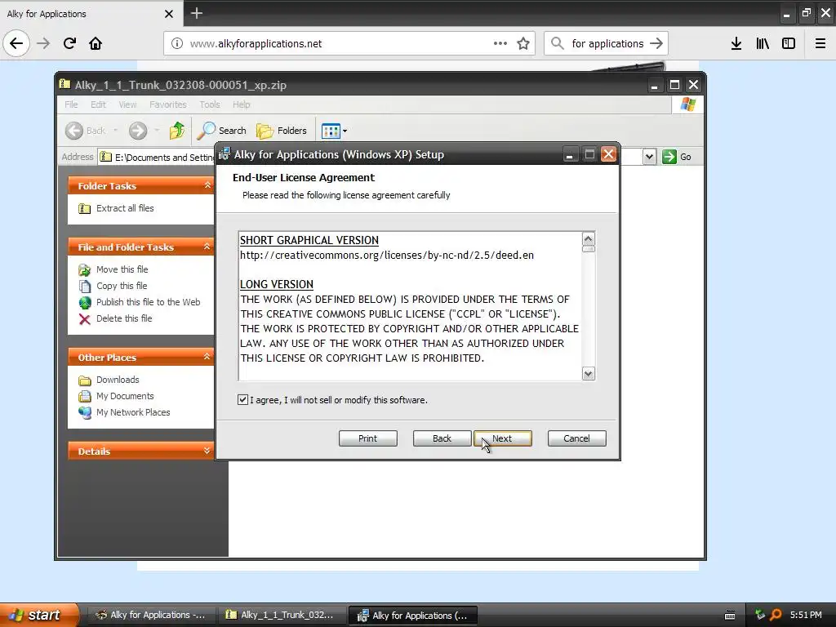Image resolution: width=836 pixels, height=627 pixels.
Task: Maximize the zip Explorer window
Action: (674, 85)
